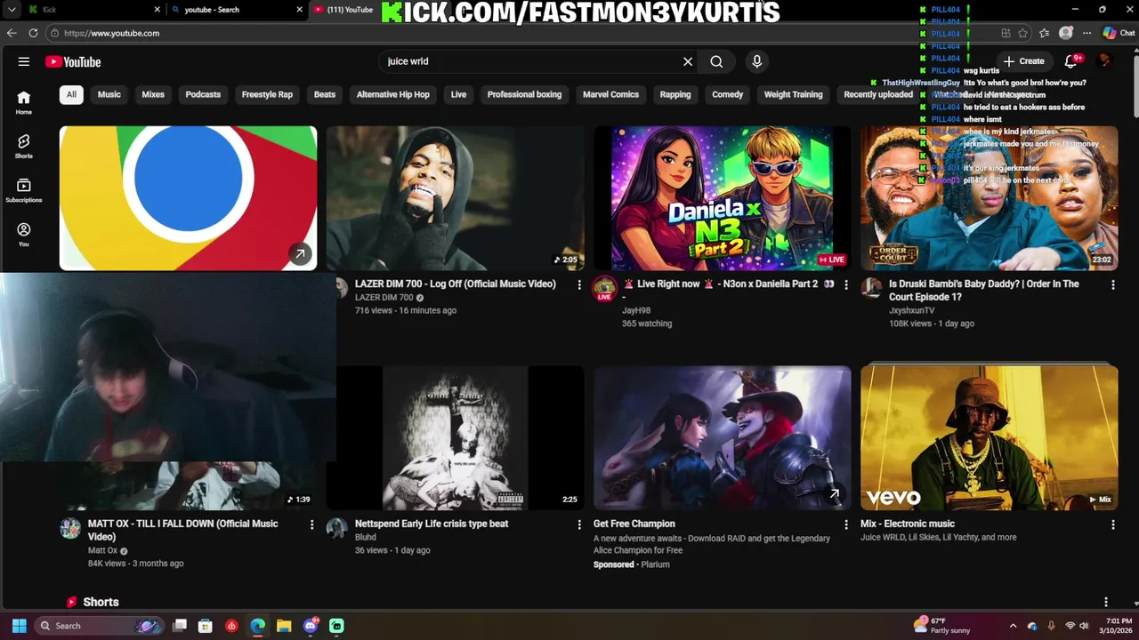The image size is (1139, 640).
Task: Open more options for N3on live video
Action: click(x=846, y=285)
